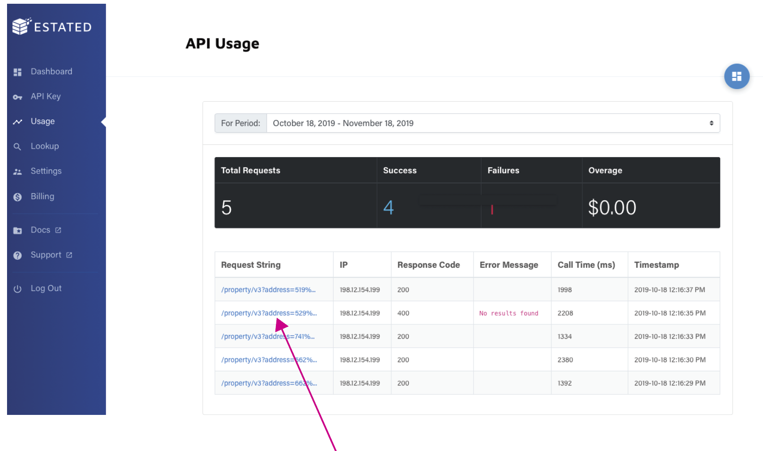Click the Support question mark icon

pyautogui.click(x=18, y=256)
